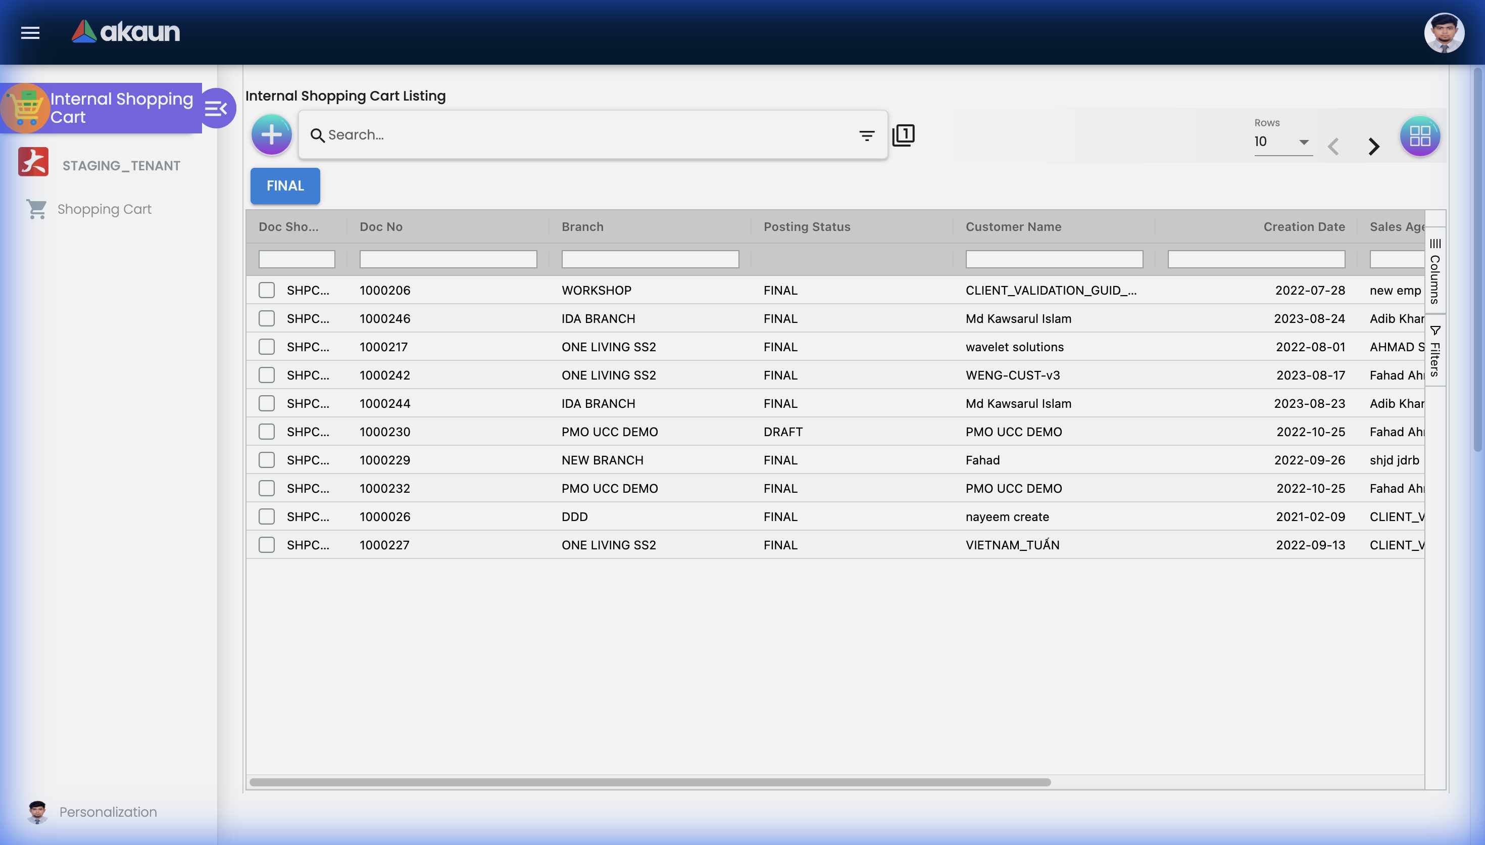Expand the Columns side panel
This screenshot has width=1485, height=845.
(1434, 271)
